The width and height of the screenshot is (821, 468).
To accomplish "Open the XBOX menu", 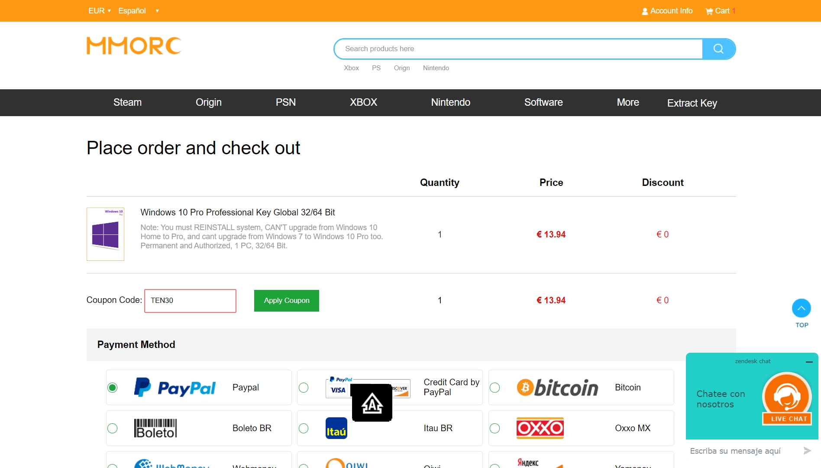I will [363, 102].
